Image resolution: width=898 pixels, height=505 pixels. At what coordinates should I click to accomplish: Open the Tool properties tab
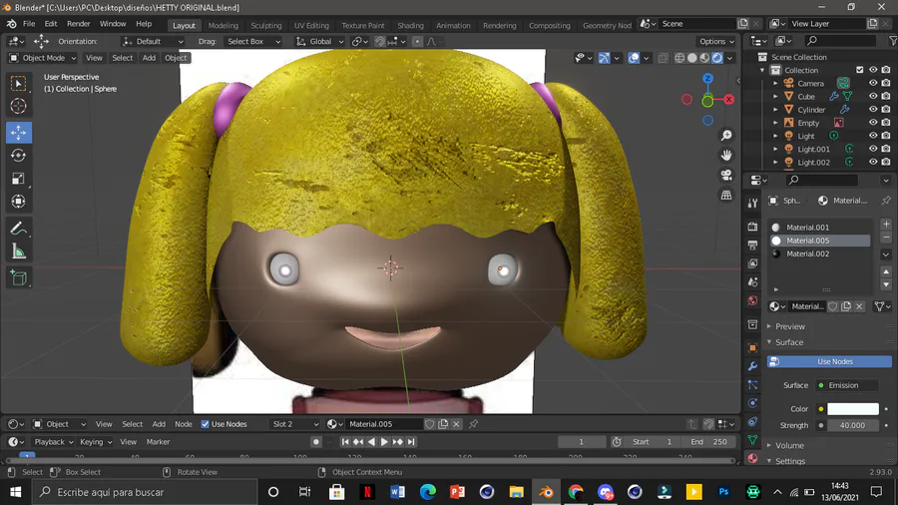pos(752,204)
